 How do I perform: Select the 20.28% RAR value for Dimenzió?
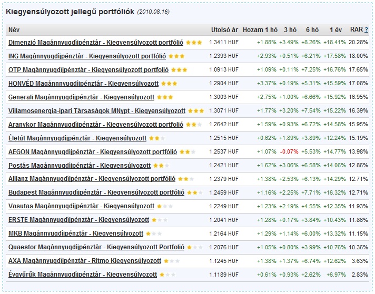(x=358, y=43)
